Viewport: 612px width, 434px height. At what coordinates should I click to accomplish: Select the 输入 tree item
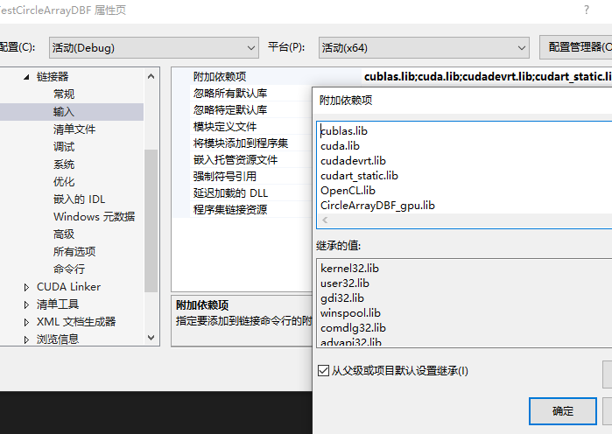pyautogui.click(x=64, y=112)
